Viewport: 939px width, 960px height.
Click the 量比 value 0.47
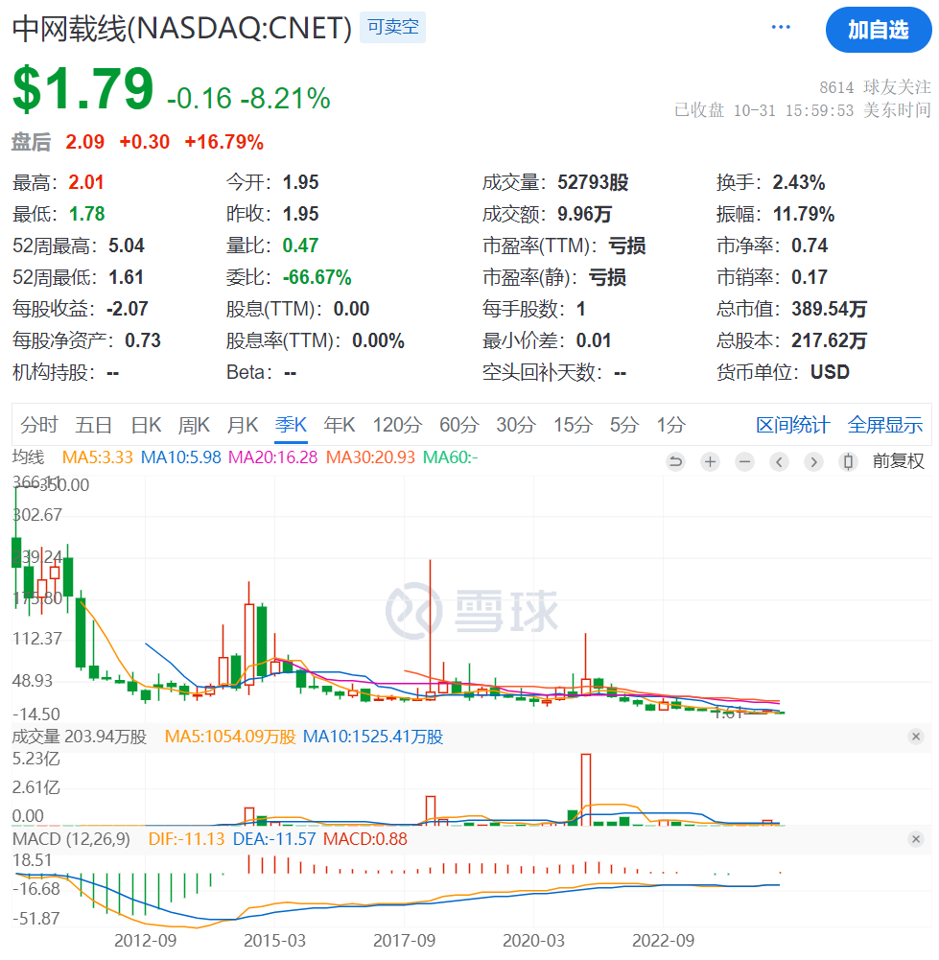(x=300, y=246)
